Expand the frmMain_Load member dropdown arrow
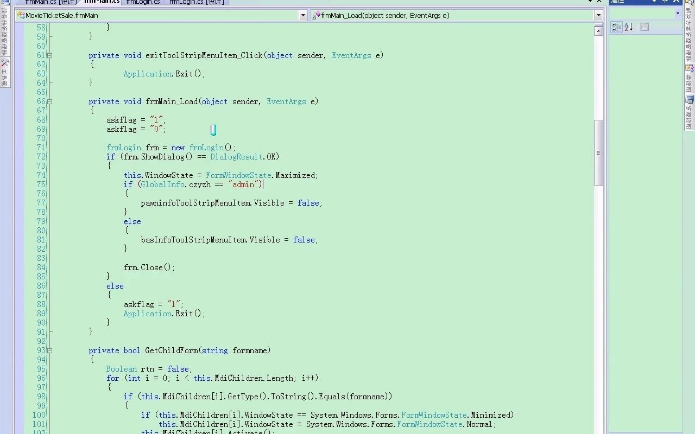This screenshot has width=695, height=434. pyautogui.click(x=598, y=16)
